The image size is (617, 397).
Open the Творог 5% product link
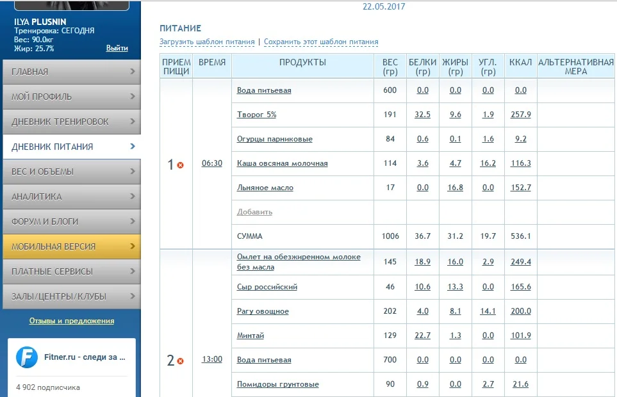click(256, 115)
